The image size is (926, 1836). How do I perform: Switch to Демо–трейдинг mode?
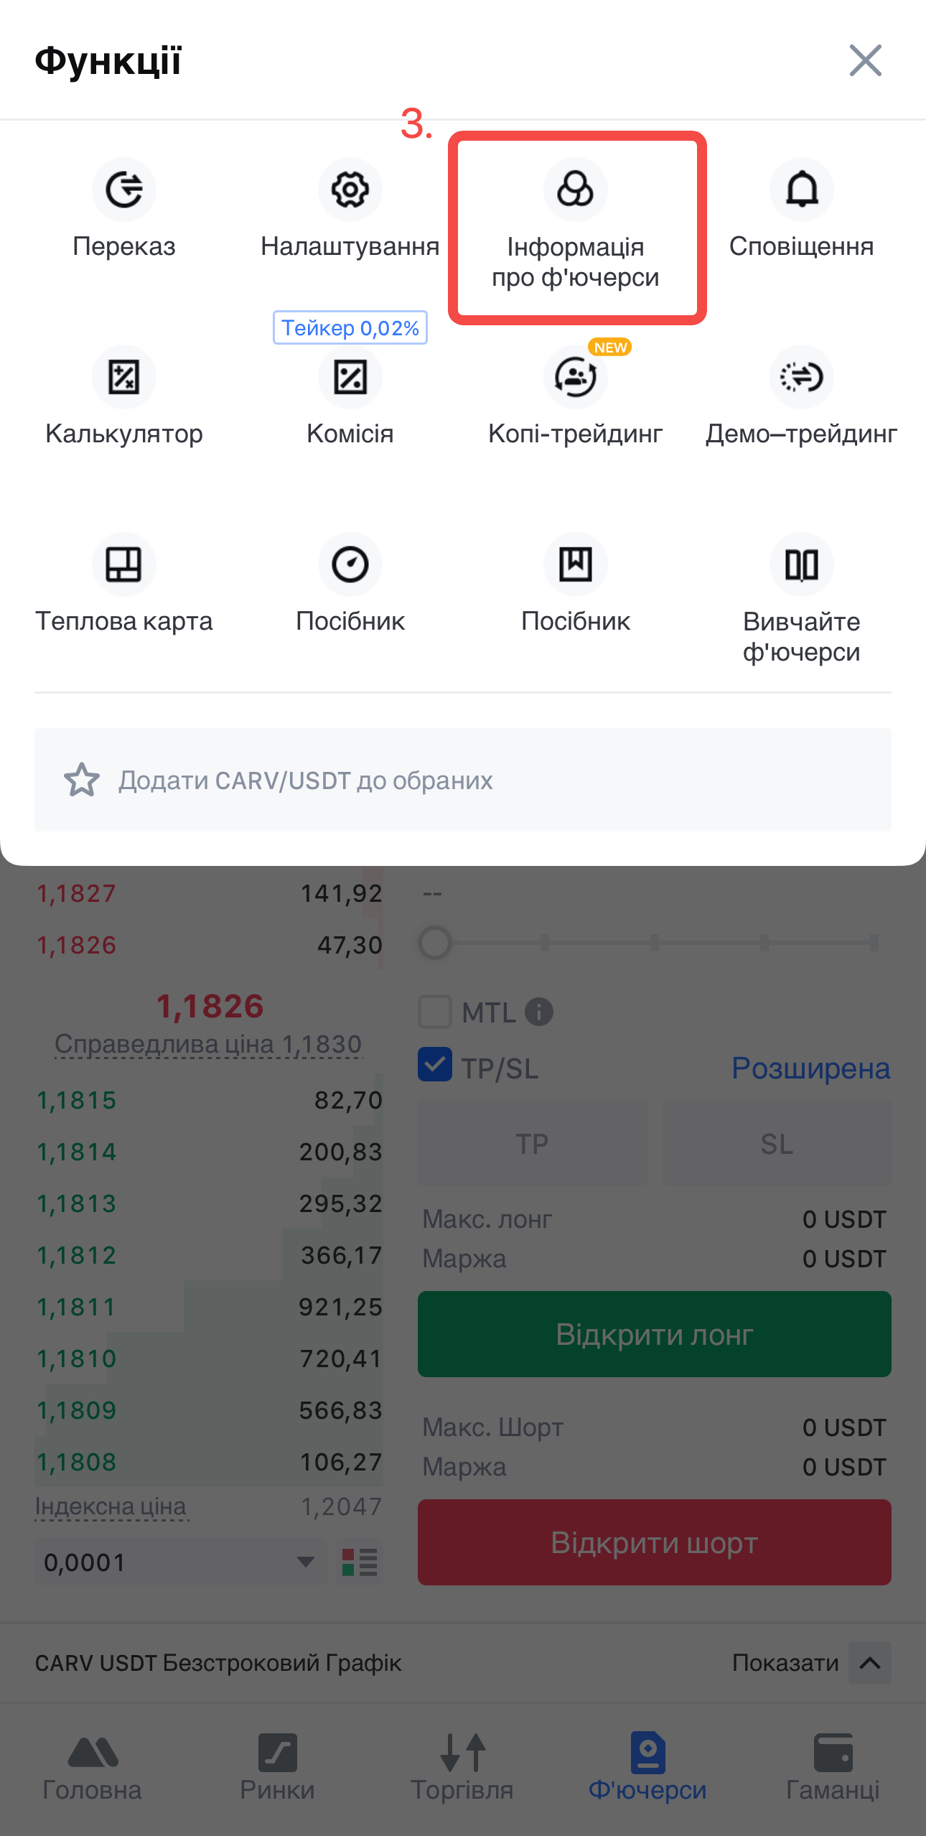coord(801,378)
